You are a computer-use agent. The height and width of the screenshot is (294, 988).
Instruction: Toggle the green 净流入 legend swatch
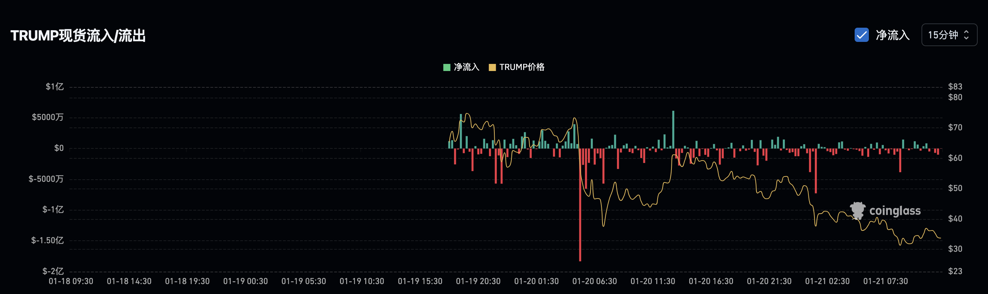446,67
